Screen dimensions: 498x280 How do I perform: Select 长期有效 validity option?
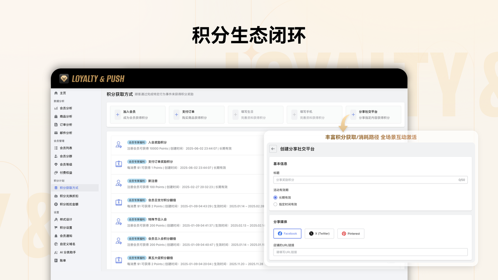point(275,197)
